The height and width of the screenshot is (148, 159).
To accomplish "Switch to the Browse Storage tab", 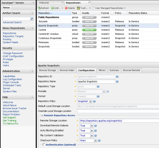I will pyautogui.click(x=47, y=70).
